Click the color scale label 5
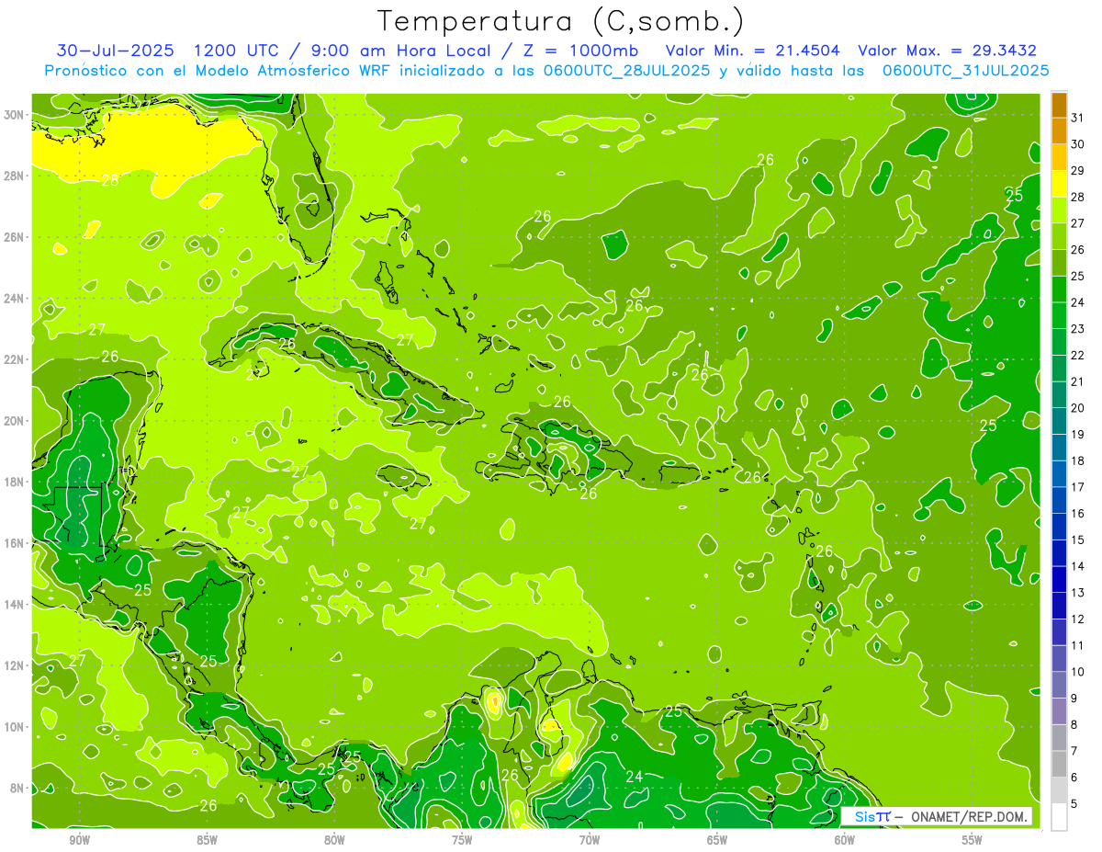1102x852 pixels. 1074,804
